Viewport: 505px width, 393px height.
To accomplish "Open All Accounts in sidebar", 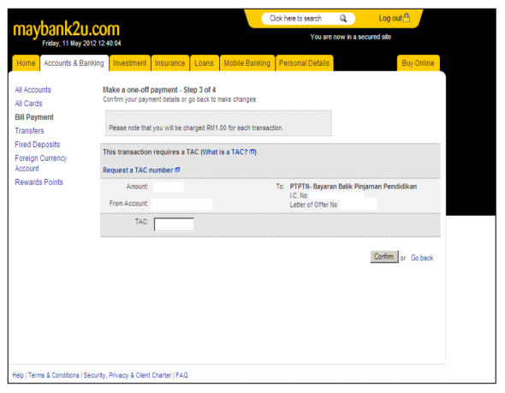I will click(33, 90).
